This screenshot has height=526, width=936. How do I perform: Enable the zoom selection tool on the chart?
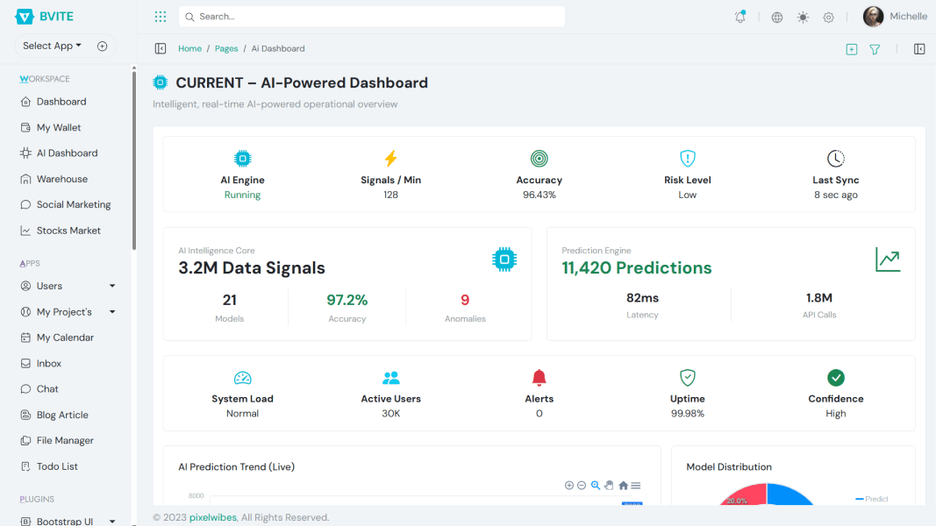click(x=595, y=485)
